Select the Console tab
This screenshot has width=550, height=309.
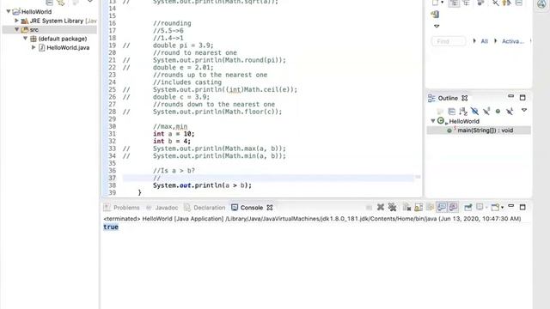pos(252,208)
